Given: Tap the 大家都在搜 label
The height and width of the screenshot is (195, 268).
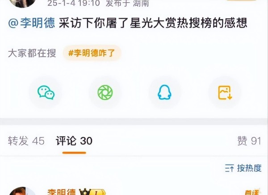Looking at the screenshot, I should [x=32, y=53].
